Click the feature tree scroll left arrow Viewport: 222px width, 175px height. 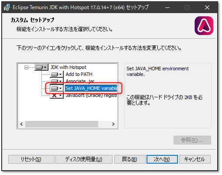(x=21, y=124)
